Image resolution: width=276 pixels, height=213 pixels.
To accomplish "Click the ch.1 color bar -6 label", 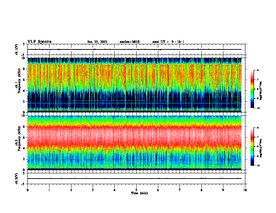I will point(257,70).
